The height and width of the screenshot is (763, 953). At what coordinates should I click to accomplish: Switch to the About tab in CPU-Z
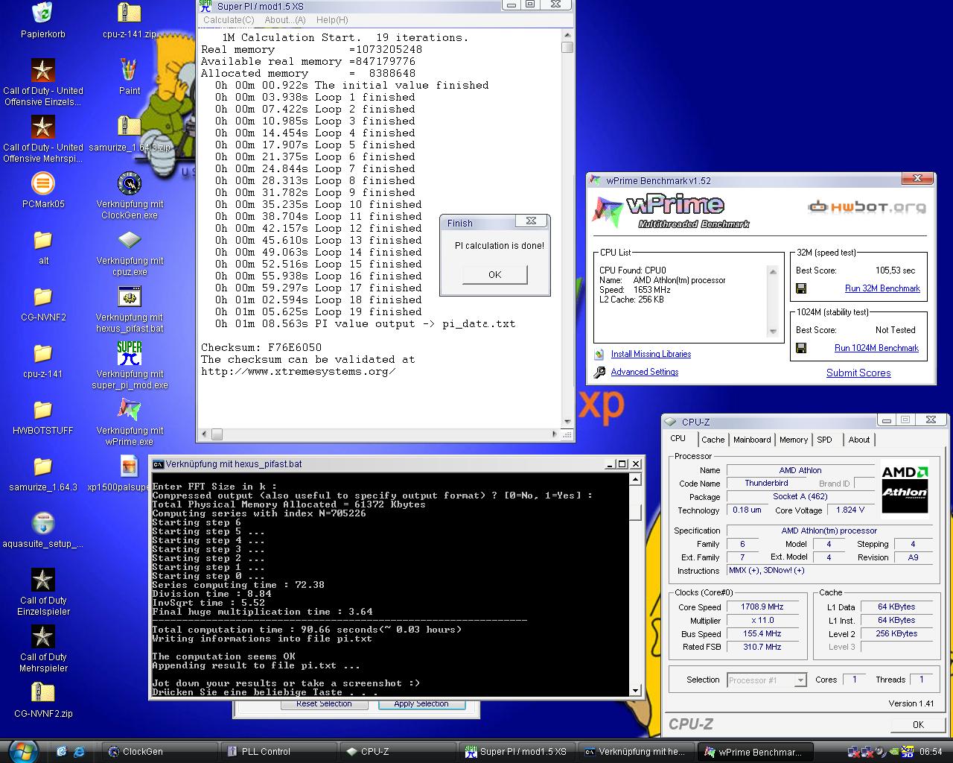[859, 440]
